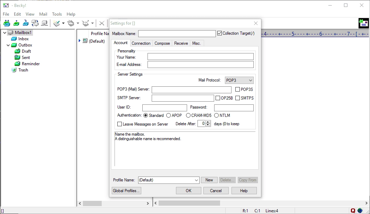Click the Becky! logo icon at toolbar's right
The width and height of the screenshot is (370, 214).
[x=363, y=23]
